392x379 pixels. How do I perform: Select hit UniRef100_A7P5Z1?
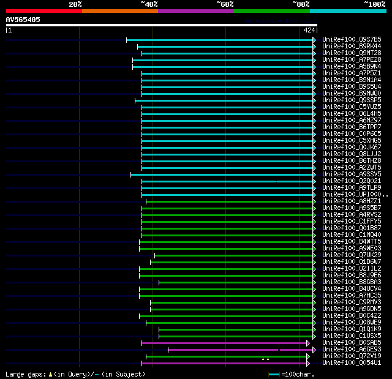352,73
